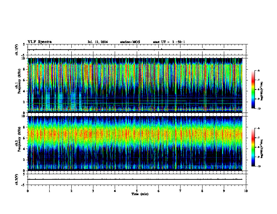This screenshot has height=214, width=277.
Task: Click the ch.3 voltage waveform trace
Action: point(135,179)
